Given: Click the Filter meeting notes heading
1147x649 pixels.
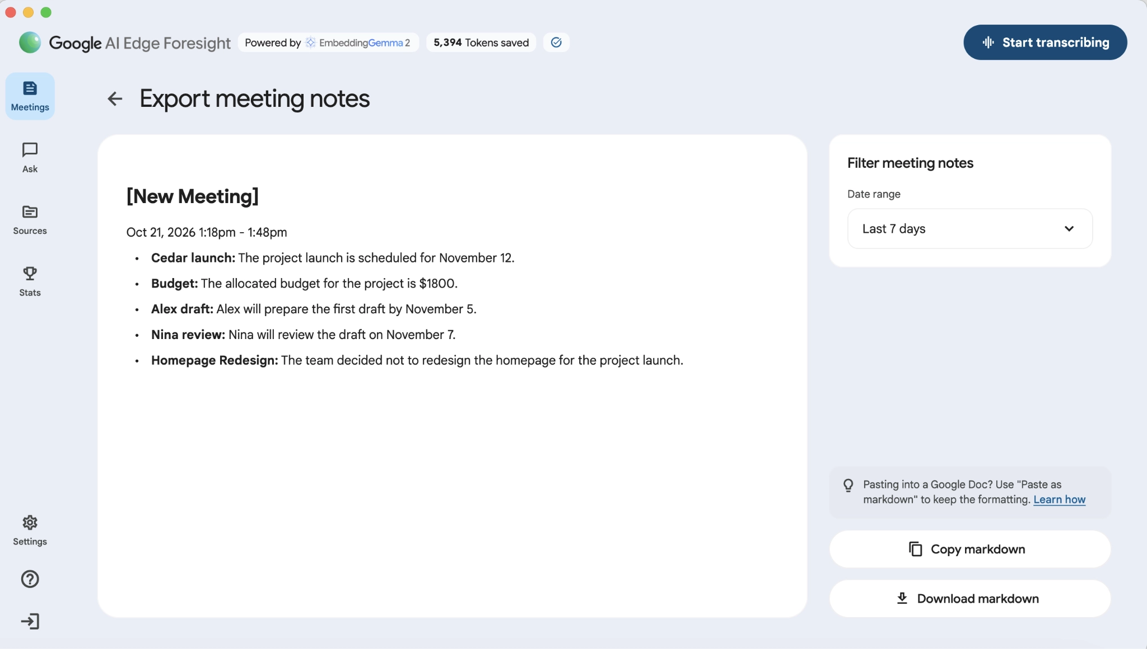Looking at the screenshot, I should pos(910,163).
